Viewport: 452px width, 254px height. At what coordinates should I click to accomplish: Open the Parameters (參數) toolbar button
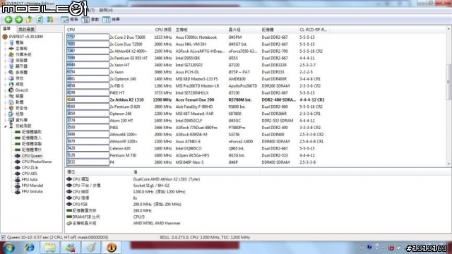click(x=90, y=20)
